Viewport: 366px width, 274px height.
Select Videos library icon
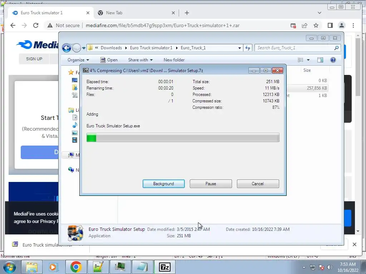pyautogui.click(x=75, y=140)
